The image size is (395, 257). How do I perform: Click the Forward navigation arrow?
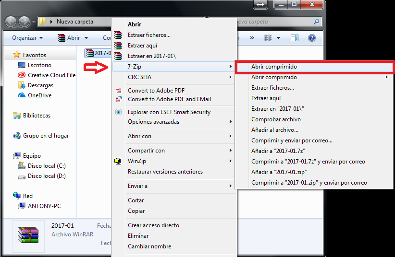pyautogui.click(x=24, y=22)
